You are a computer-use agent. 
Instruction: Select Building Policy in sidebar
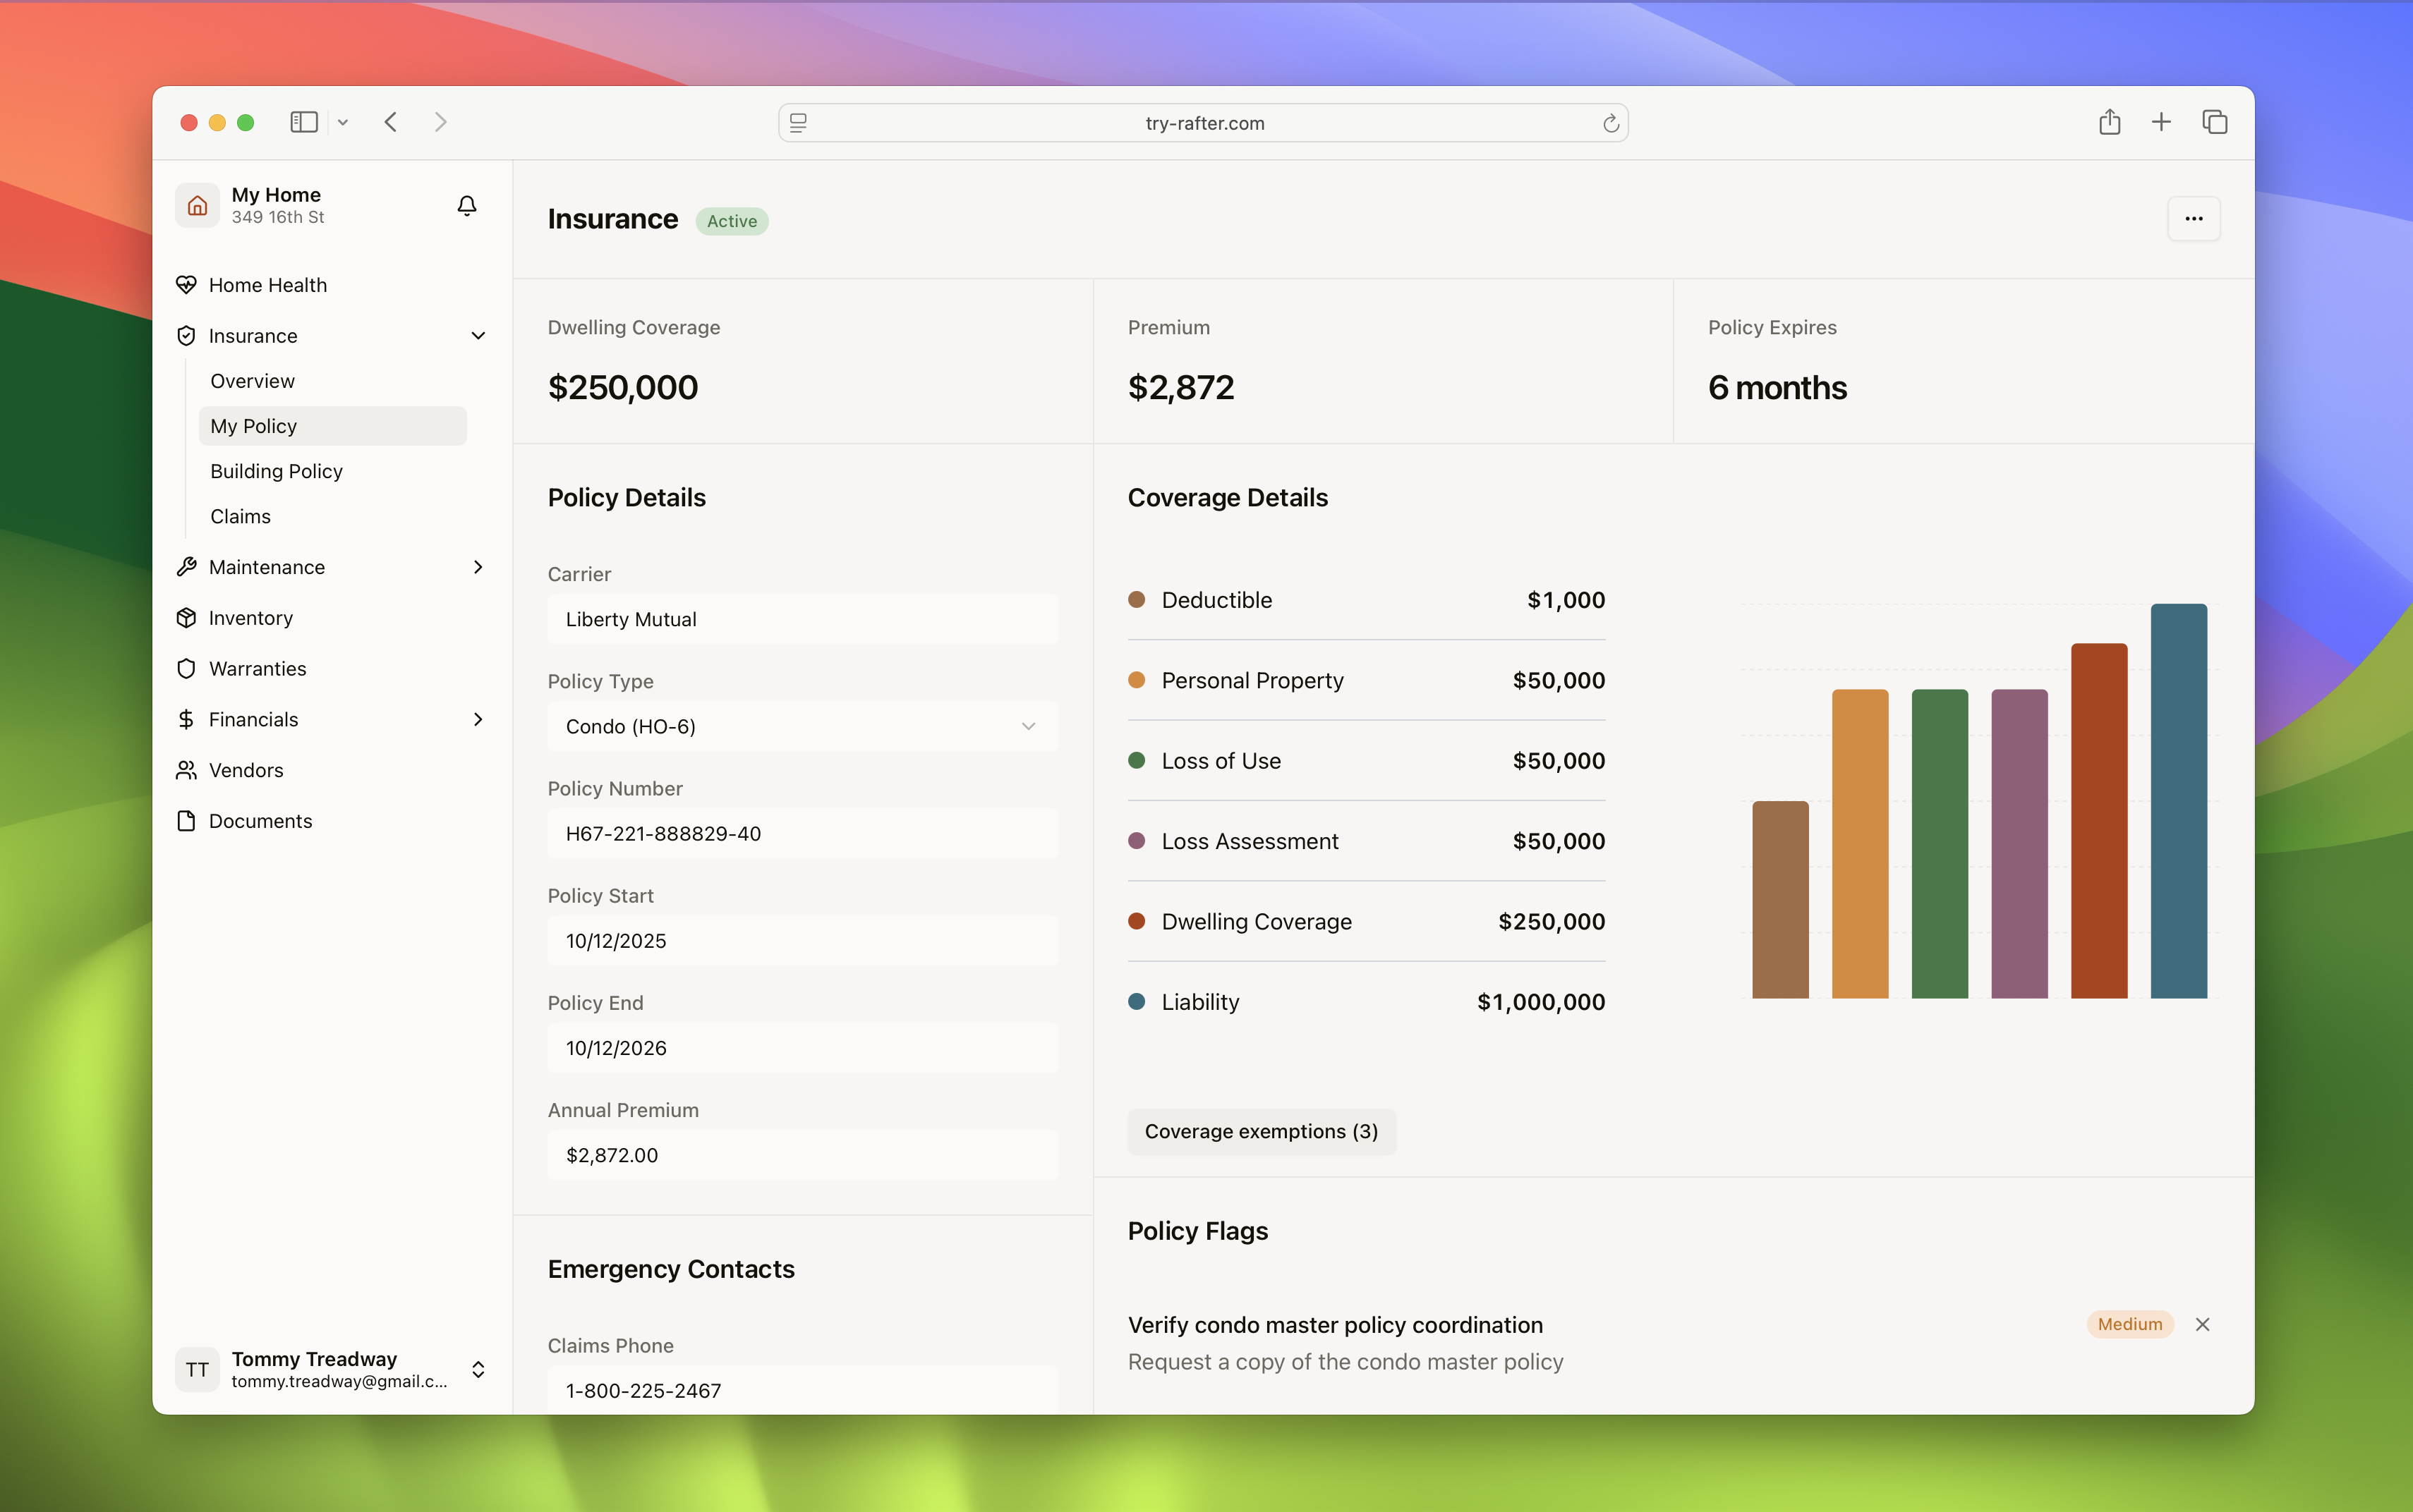(276, 471)
